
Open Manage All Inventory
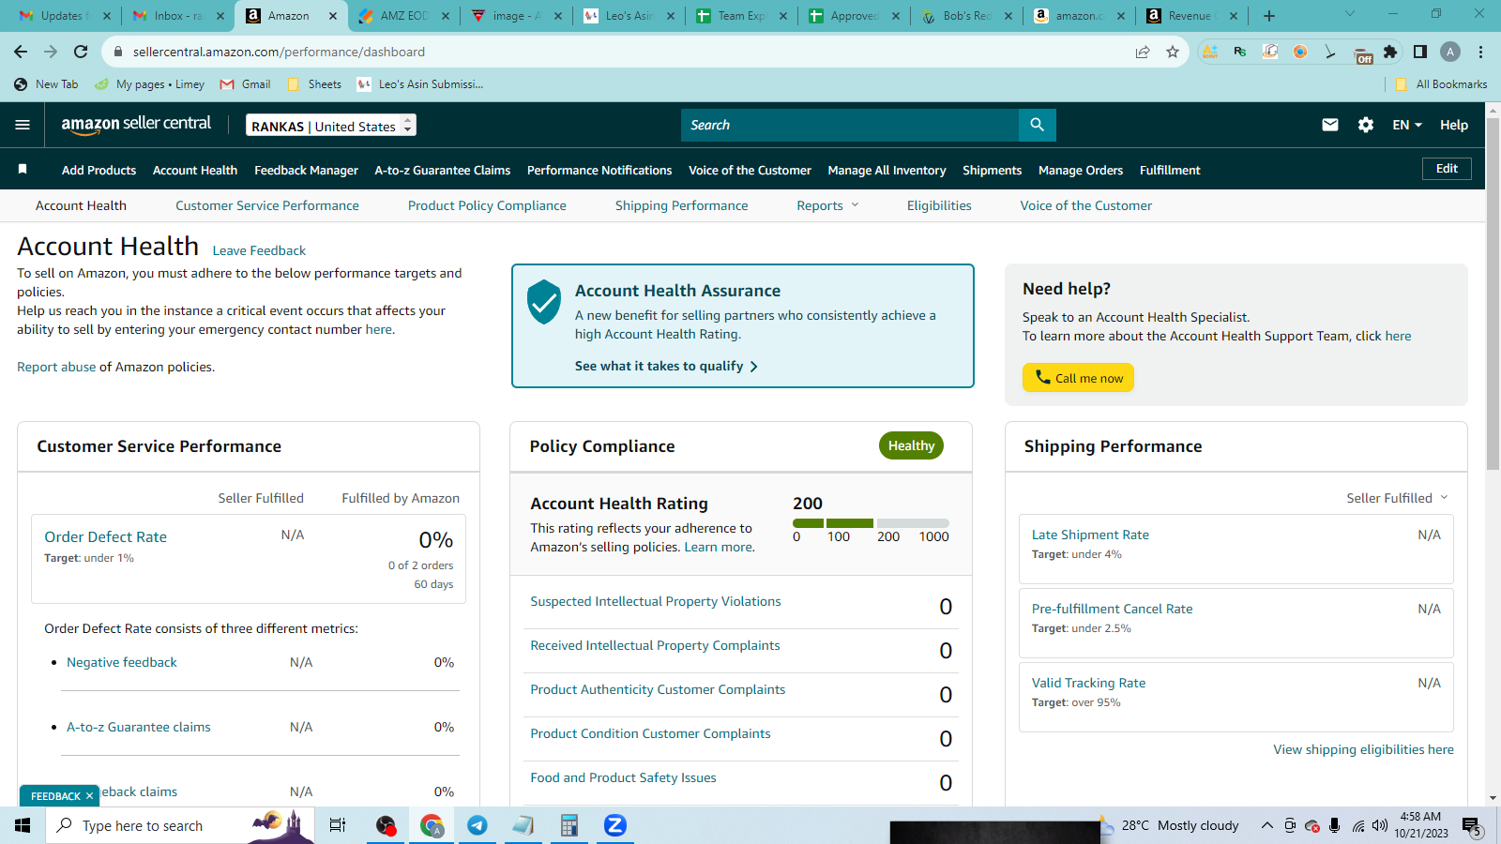[887, 170]
